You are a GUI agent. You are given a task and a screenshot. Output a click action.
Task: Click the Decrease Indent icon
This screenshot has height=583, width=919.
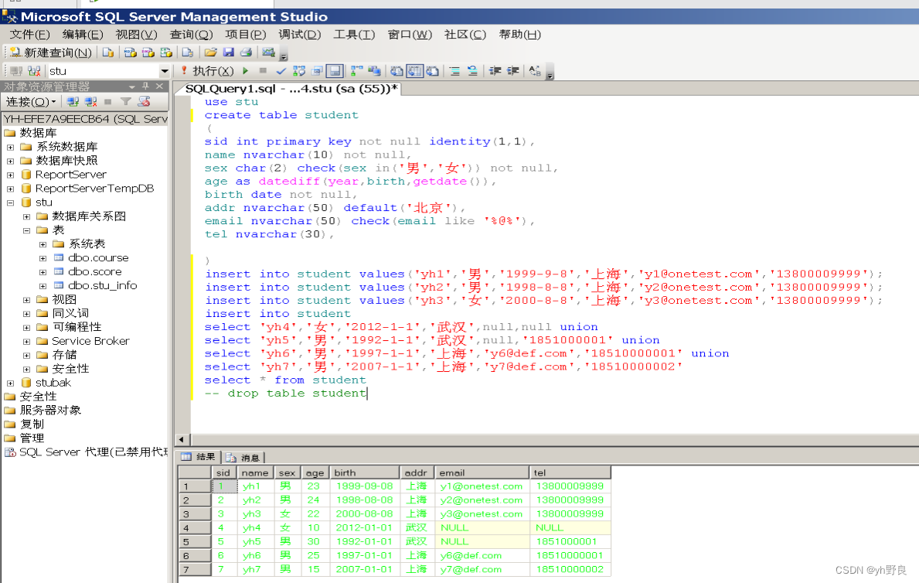point(495,71)
